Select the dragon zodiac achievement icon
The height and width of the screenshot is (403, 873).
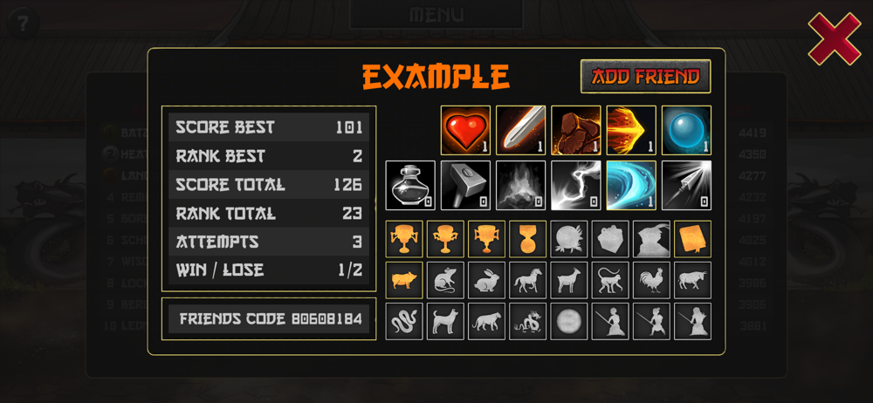pyautogui.click(x=528, y=321)
